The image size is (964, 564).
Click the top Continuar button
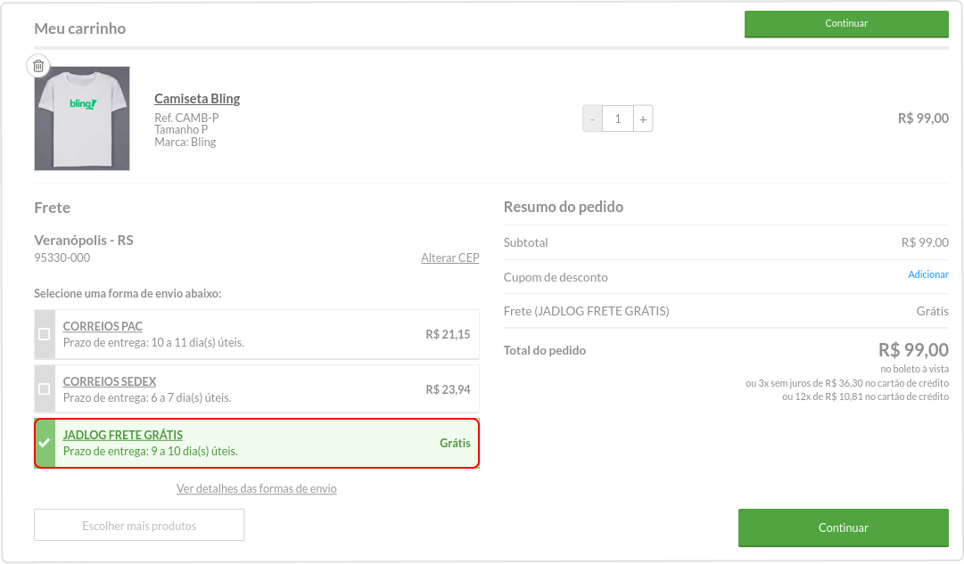click(x=846, y=24)
